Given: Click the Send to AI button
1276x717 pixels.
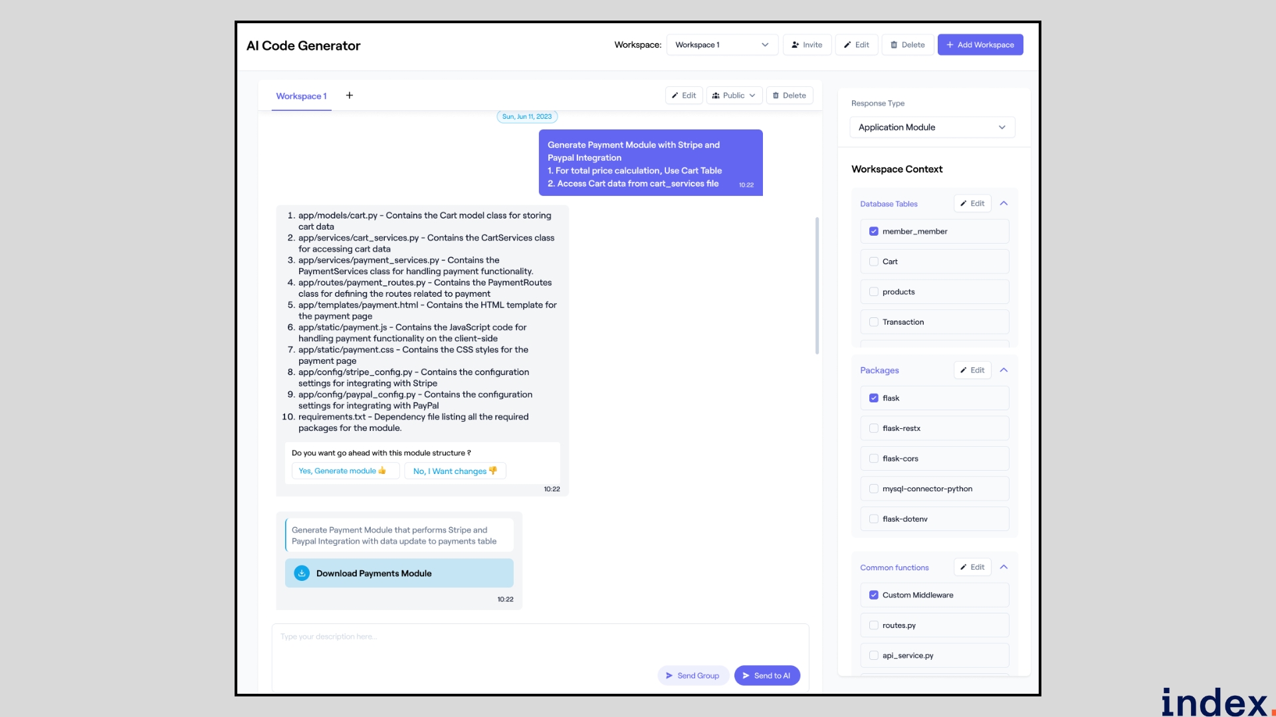Looking at the screenshot, I should 766,675.
